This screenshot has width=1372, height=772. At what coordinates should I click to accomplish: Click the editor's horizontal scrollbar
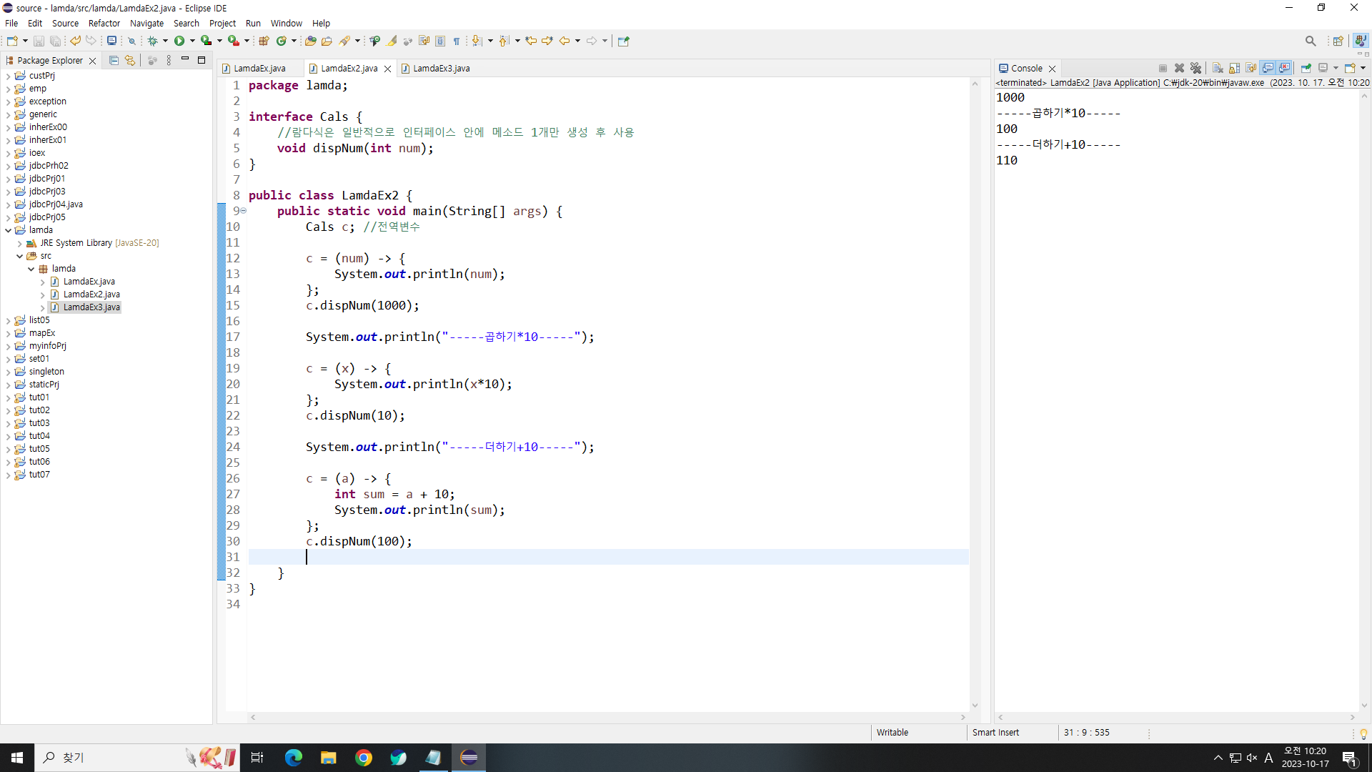pos(607,717)
